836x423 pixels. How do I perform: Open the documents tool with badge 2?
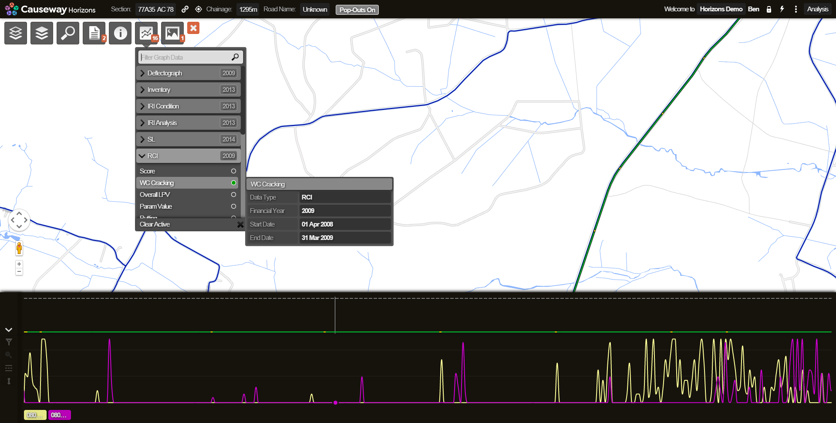(94, 33)
